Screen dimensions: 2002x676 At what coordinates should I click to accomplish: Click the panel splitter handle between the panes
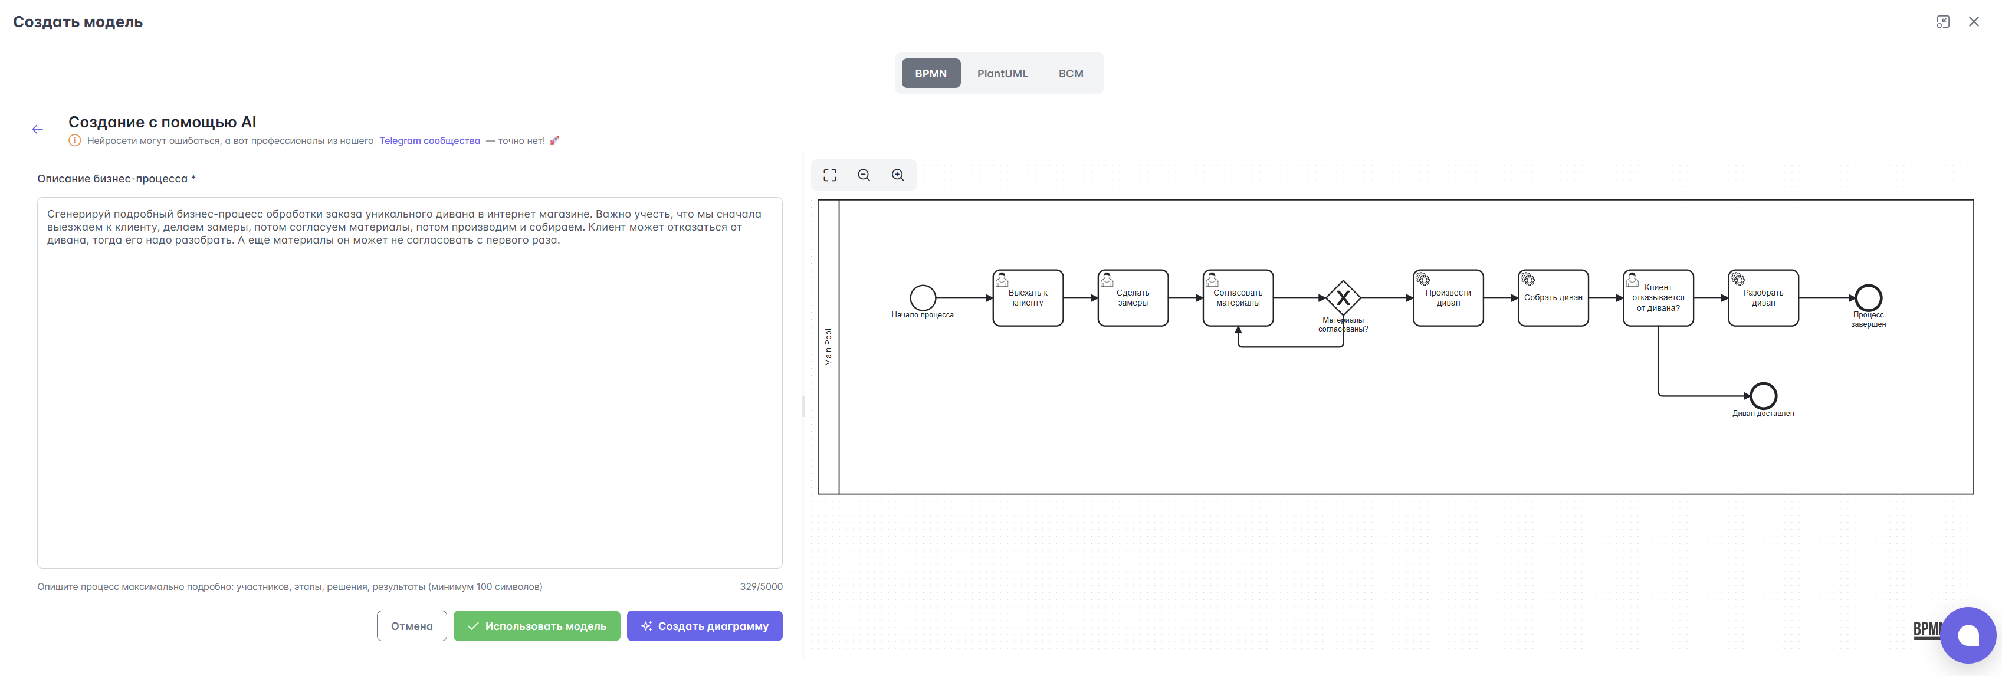coord(803,406)
